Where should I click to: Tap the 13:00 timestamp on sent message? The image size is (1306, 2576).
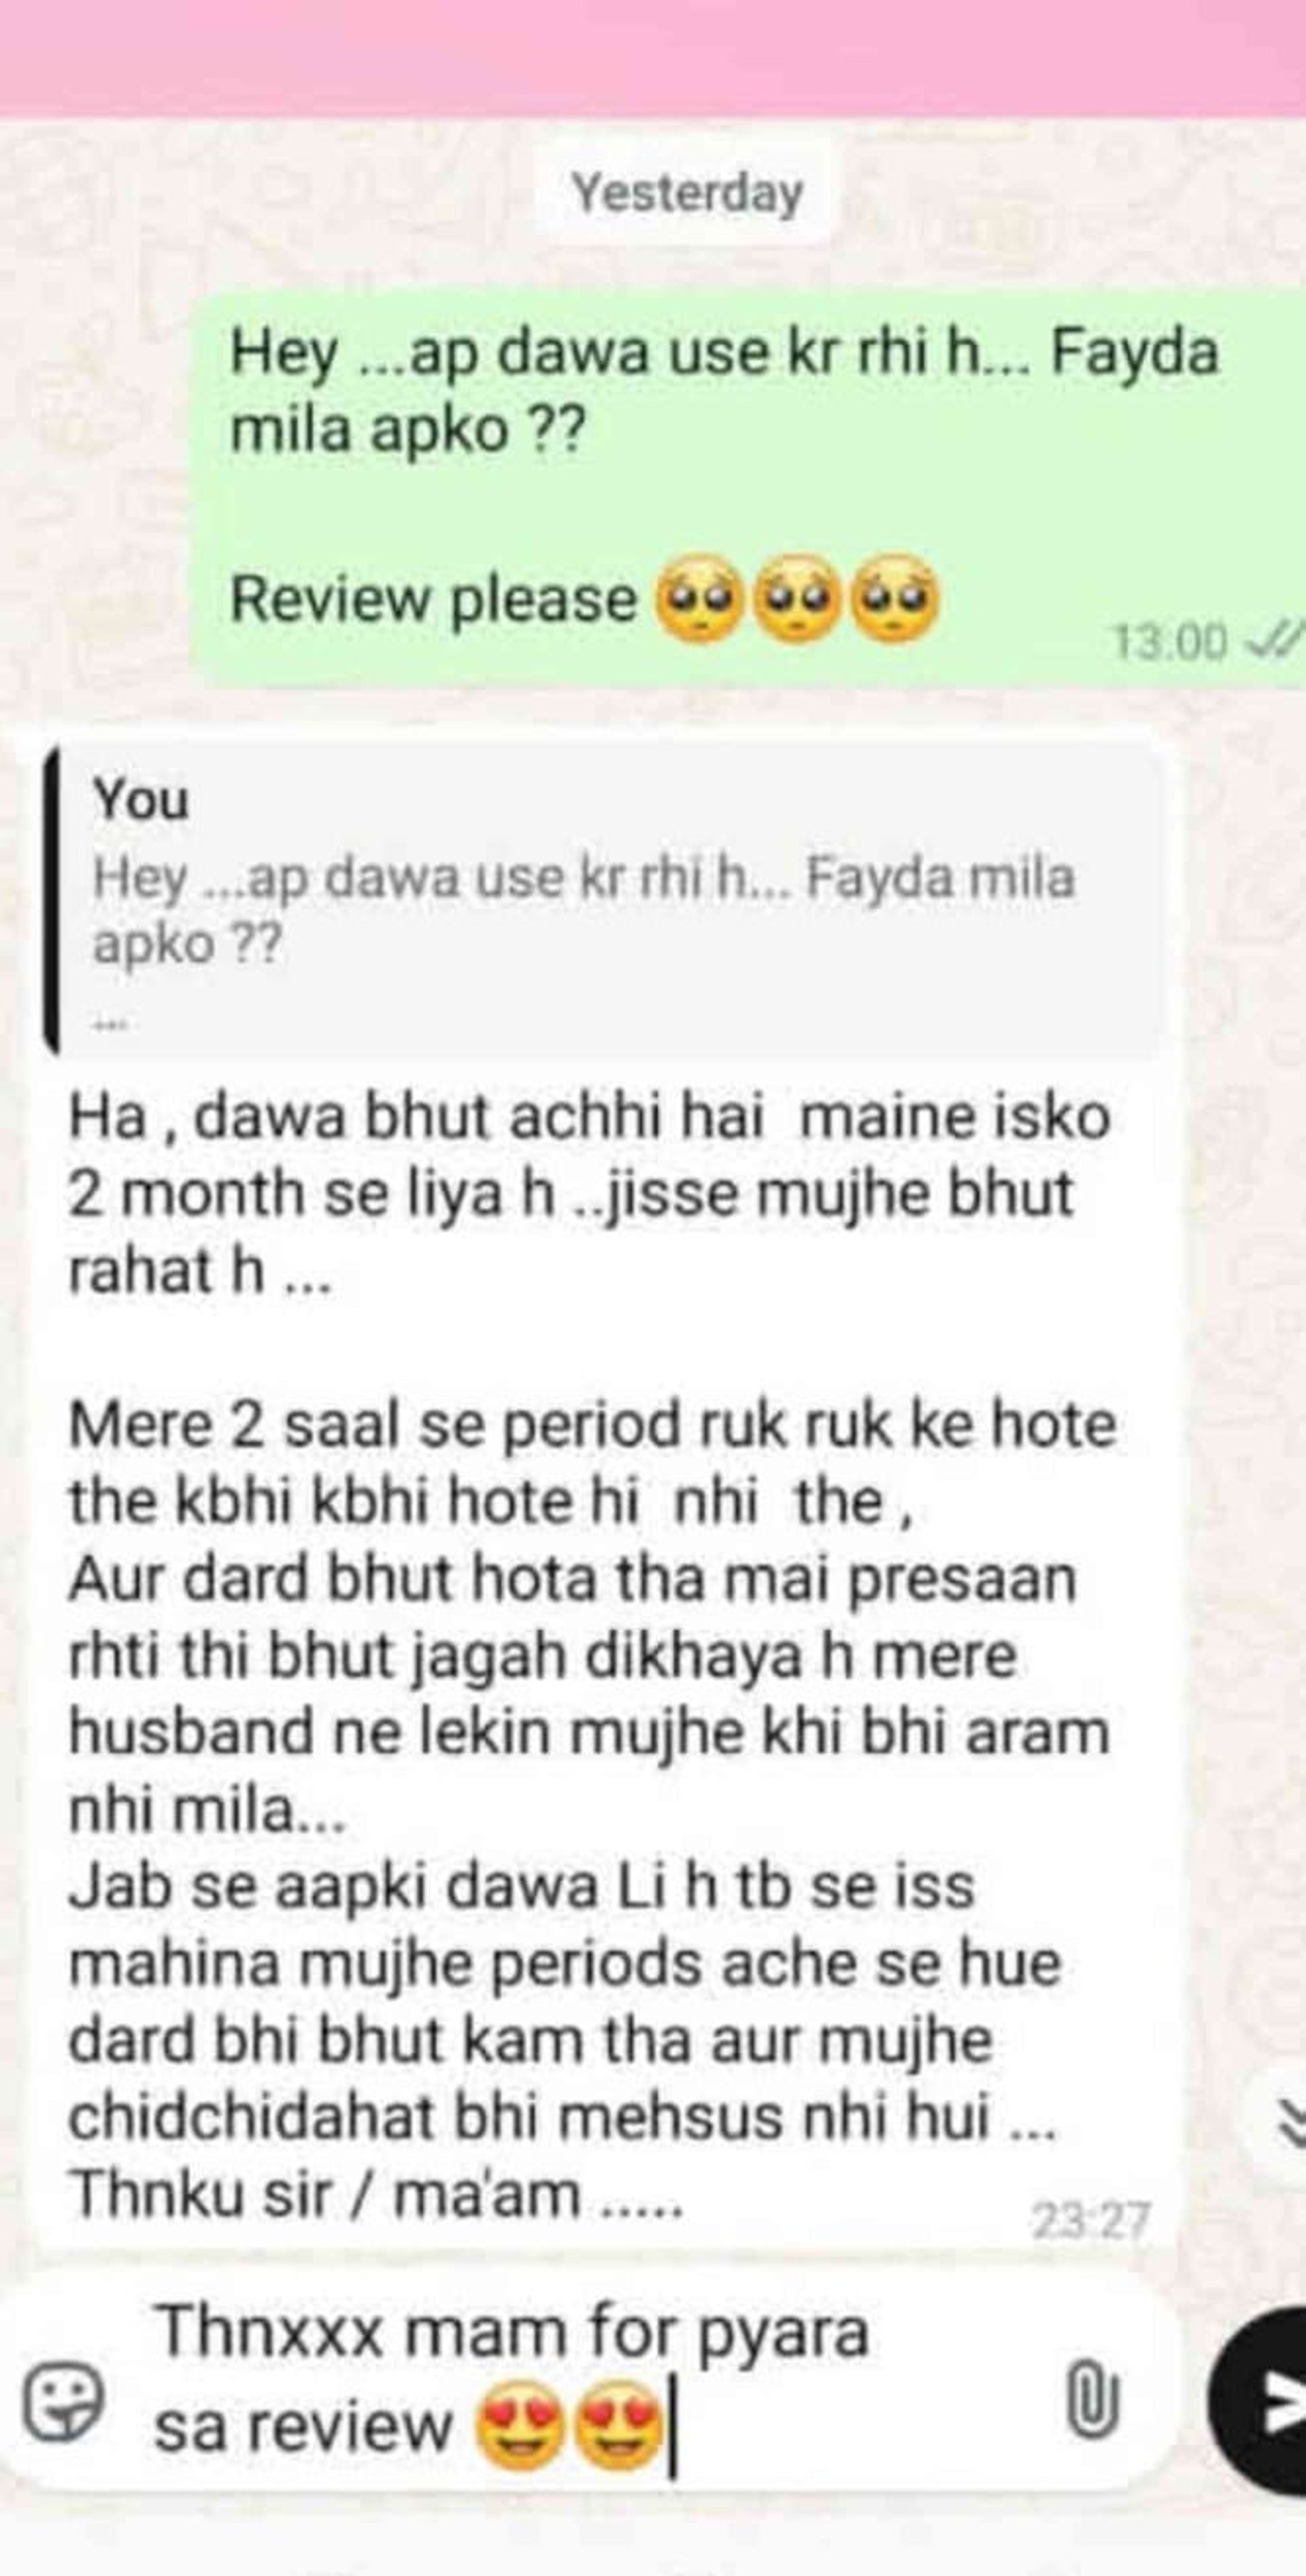tap(1170, 641)
